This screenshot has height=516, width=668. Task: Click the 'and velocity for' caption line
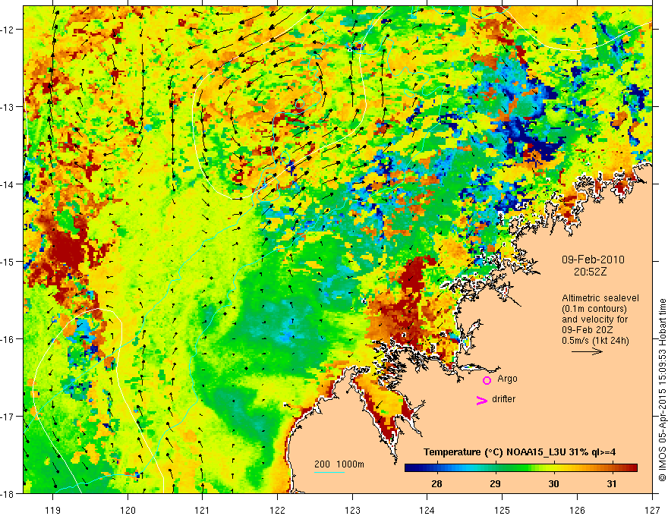pyautogui.click(x=594, y=319)
